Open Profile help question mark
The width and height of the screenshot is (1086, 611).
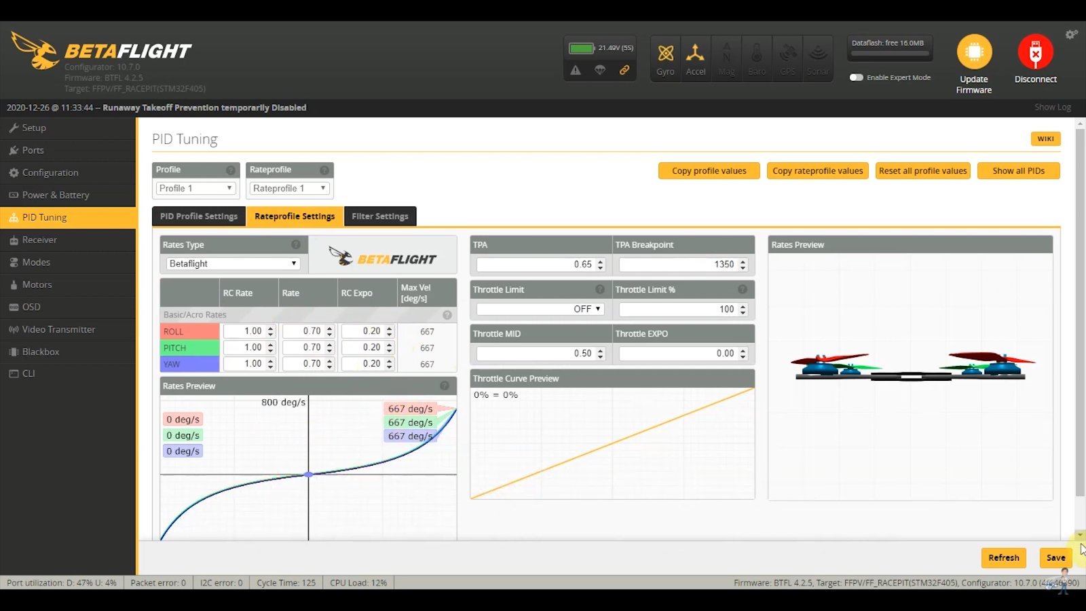click(x=231, y=170)
